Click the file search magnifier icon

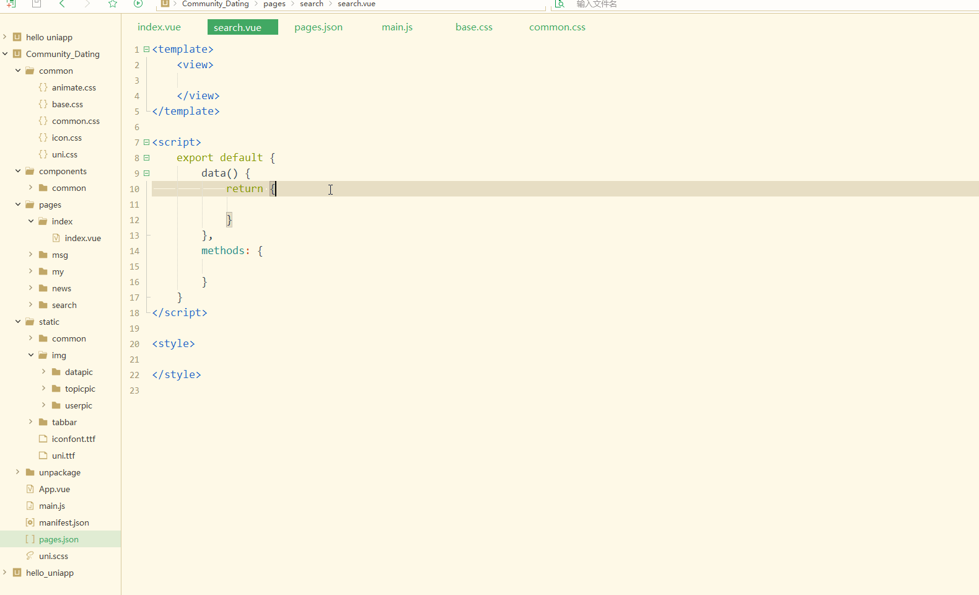[x=560, y=4]
